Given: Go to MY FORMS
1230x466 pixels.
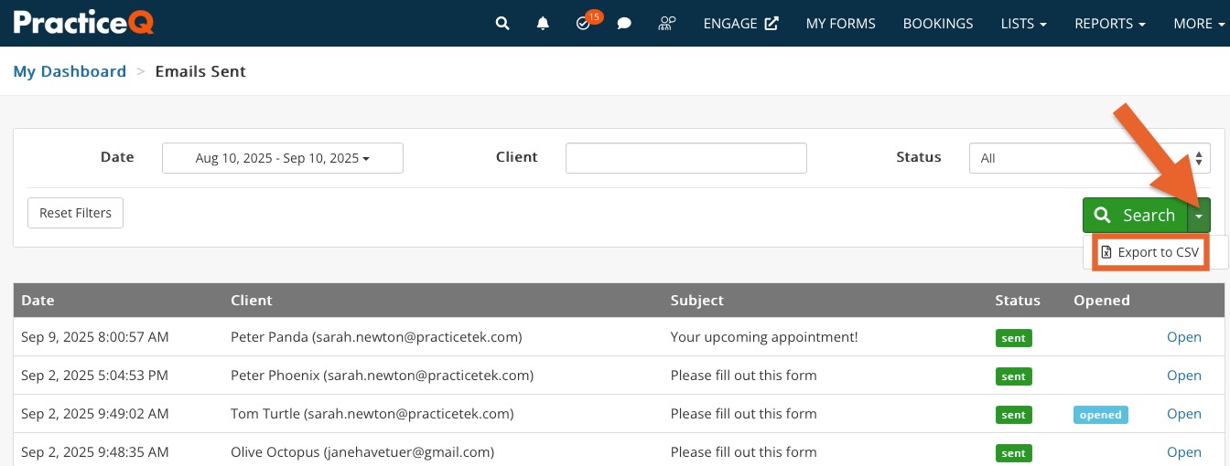Looking at the screenshot, I should click(840, 24).
